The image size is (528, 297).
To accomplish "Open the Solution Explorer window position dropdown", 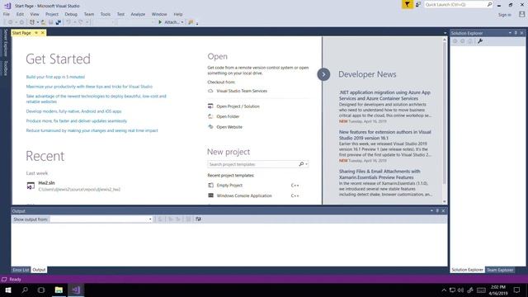I will pyautogui.click(x=510, y=33).
